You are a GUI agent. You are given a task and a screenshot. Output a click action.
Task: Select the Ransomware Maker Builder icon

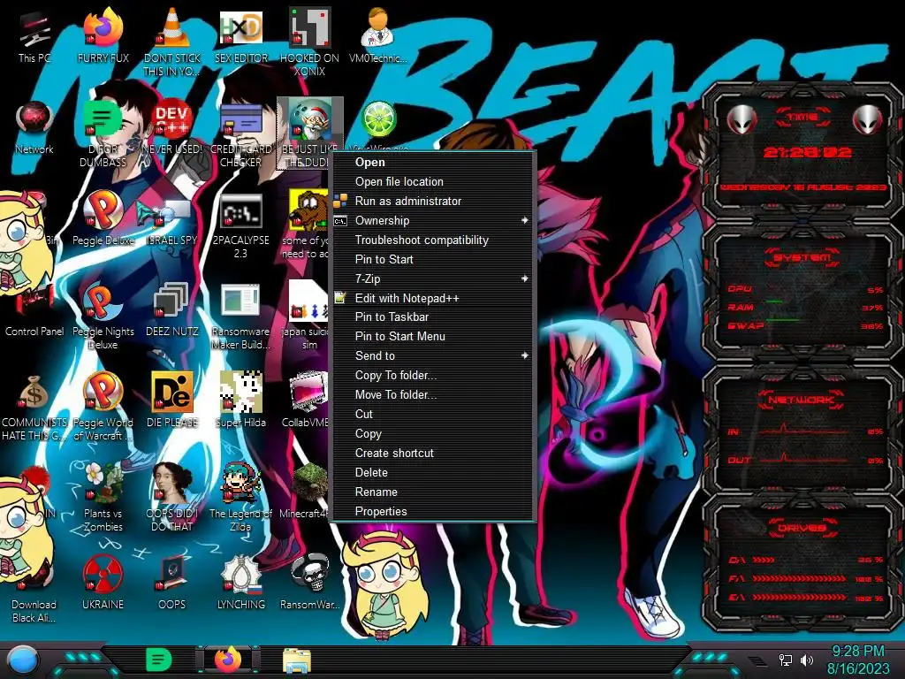click(x=240, y=317)
